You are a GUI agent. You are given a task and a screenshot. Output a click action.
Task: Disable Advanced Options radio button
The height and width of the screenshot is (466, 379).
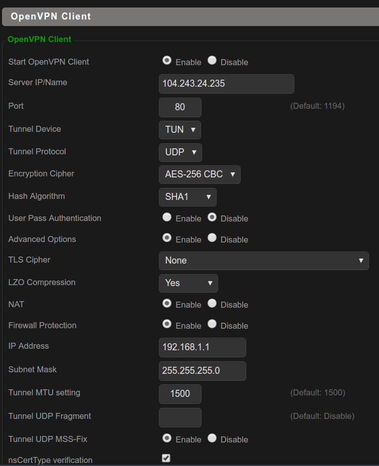(212, 238)
